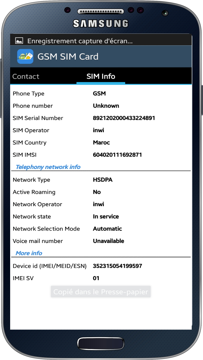Select the SIM Info tab
Image resolution: width=203 pixels, height=360 pixels.
(101, 76)
